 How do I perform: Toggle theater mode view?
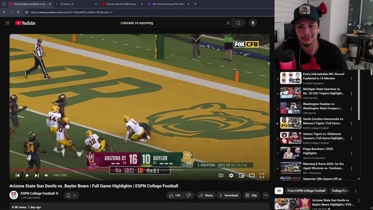click(x=252, y=175)
